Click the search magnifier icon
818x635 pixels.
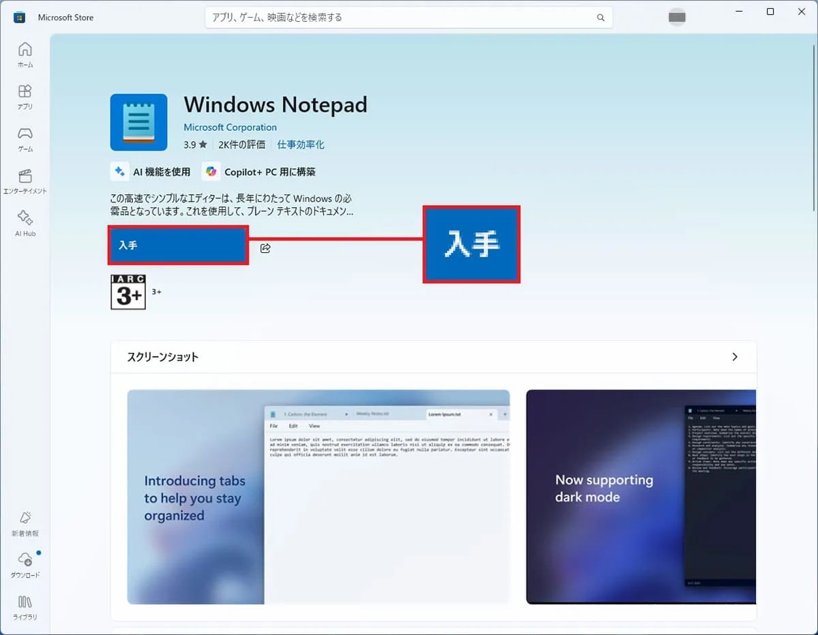pos(601,18)
